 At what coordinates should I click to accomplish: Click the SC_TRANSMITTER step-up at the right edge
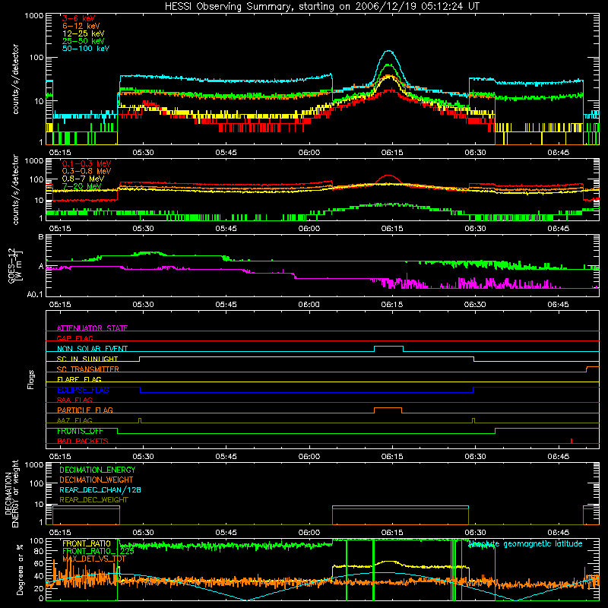(587, 369)
